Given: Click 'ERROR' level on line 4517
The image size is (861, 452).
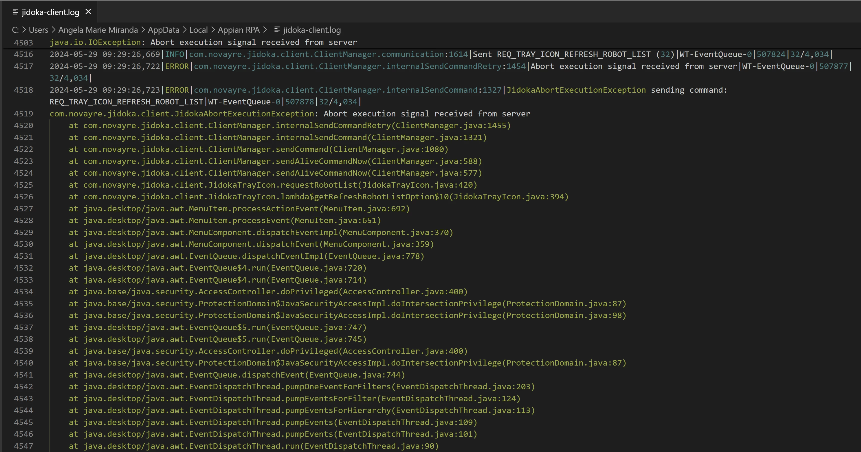Looking at the screenshot, I should tap(177, 66).
